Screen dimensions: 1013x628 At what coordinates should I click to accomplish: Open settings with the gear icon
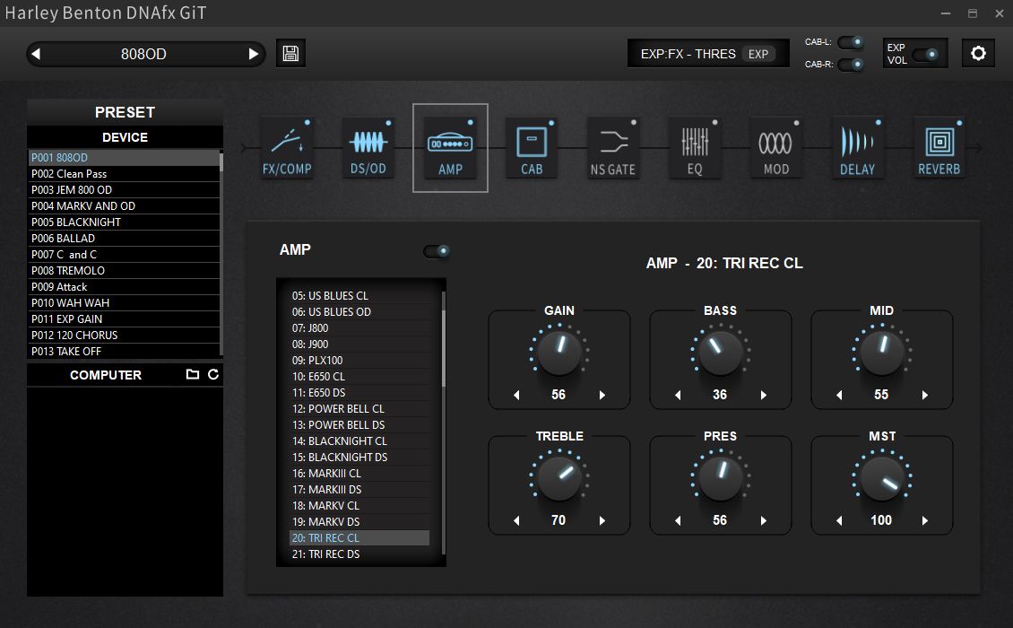click(x=978, y=53)
